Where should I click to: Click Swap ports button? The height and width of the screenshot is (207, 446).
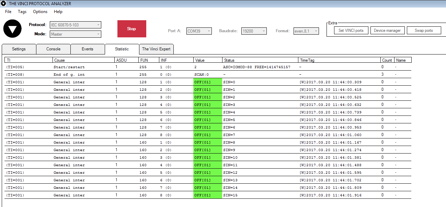click(424, 31)
